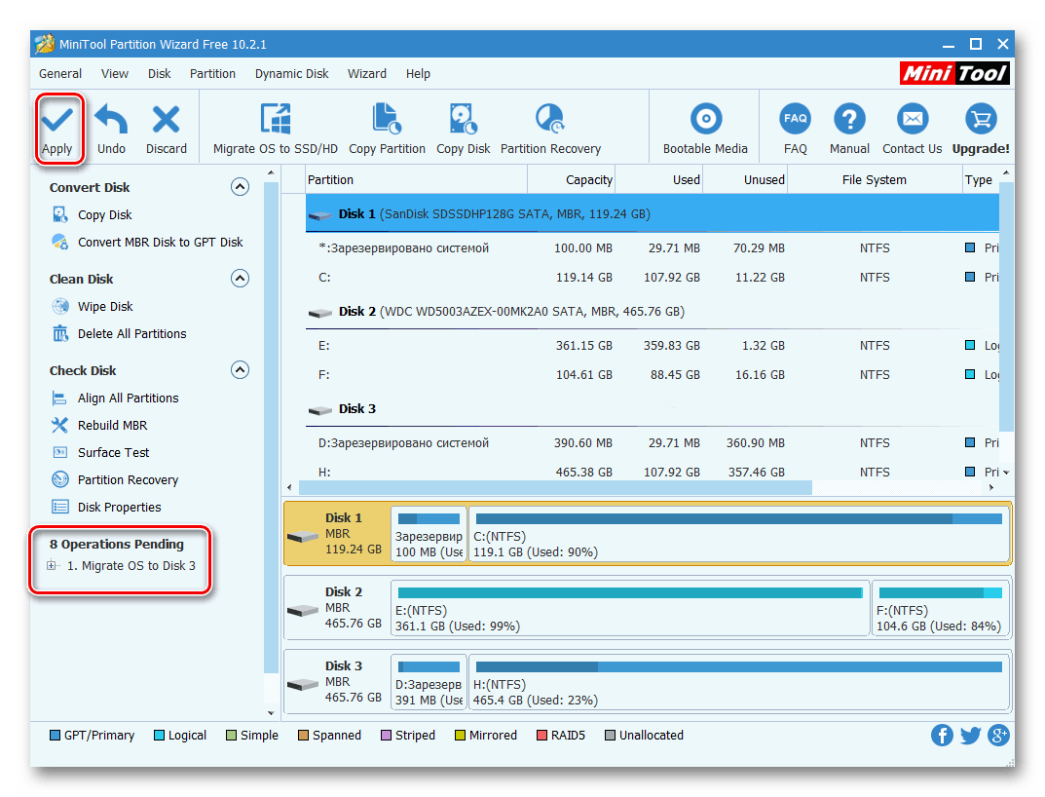
Task: Open the Facebook share icon
Action: pyautogui.click(x=942, y=735)
